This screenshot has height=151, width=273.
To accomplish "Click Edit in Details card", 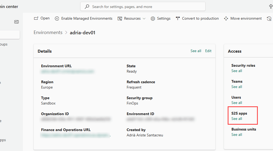I will 208,51.
